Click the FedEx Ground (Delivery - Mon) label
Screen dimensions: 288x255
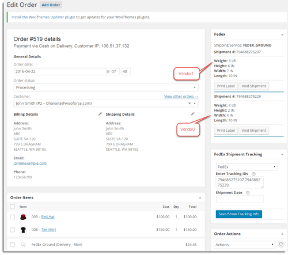57,245
